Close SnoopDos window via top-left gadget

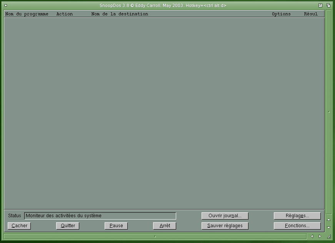[x=6, y=5]
